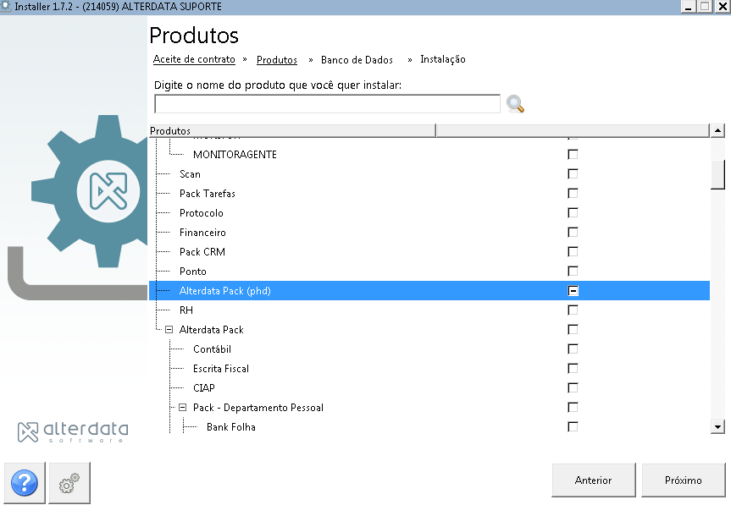Enable the Contábil checkbox
Screen dimensions: 731x505
[x=573, y=349]
